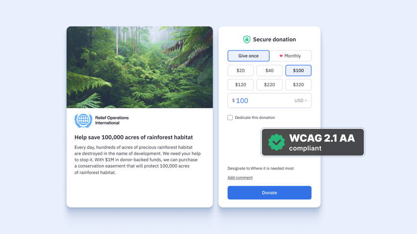
Task: Switch to Monthly giving
Action: tap(290, 56)
